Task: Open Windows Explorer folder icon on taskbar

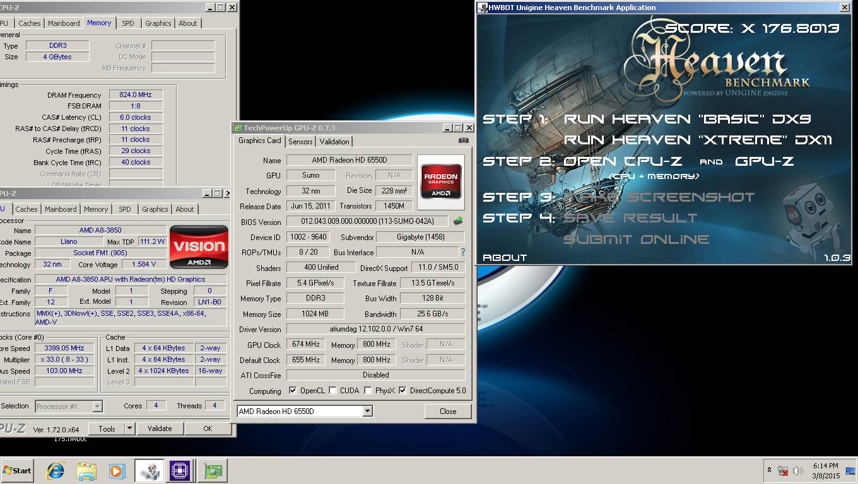Action: [x=86, y=470]
